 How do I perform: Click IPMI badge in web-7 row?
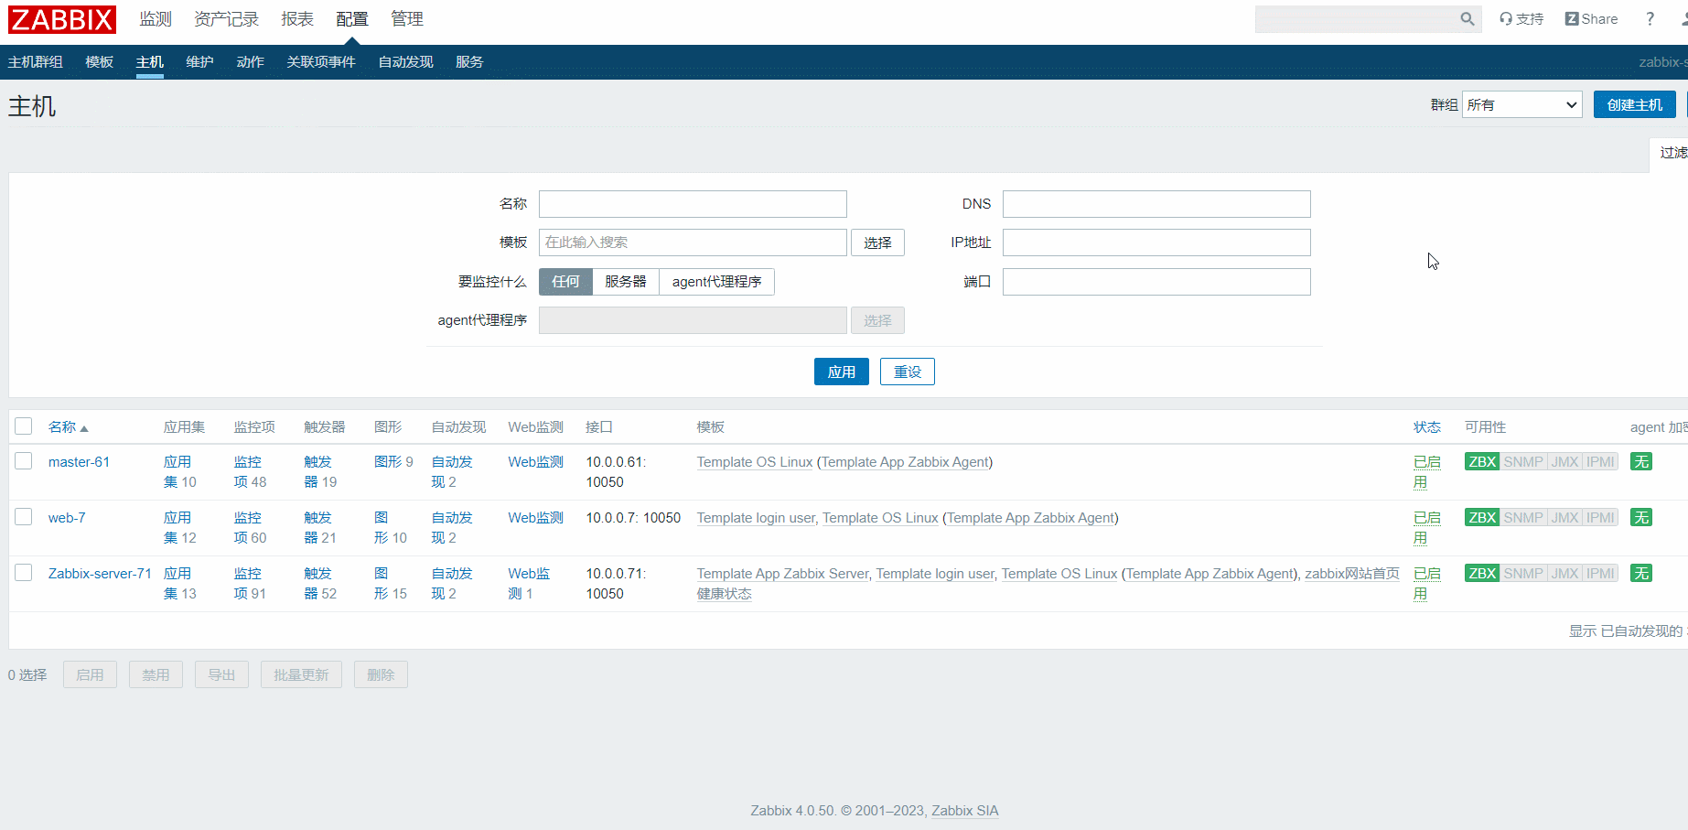click(x=1600, y=518)
